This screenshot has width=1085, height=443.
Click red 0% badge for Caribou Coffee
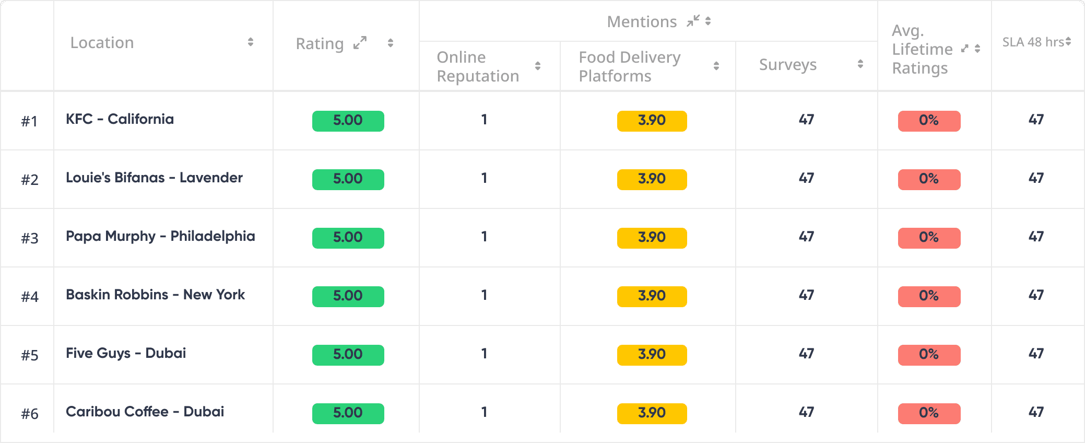point(929,413)
